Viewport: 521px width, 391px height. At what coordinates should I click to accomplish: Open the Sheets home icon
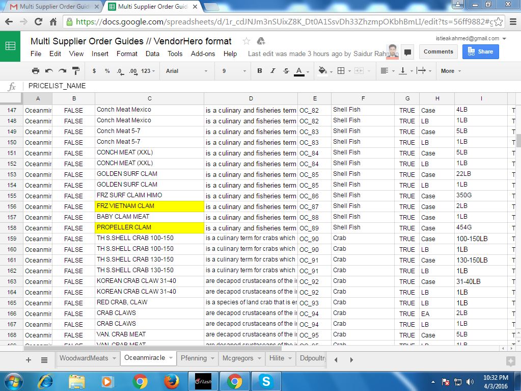(10, 46)
